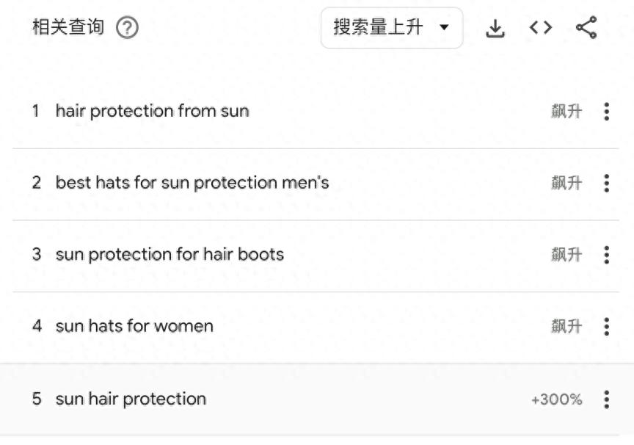
Task: Click the 飙升 label for 'sun hats for women'
Action: point(566,327)
